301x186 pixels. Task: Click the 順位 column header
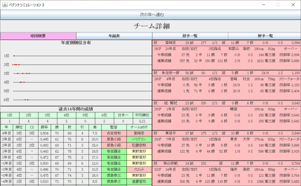[x=19, y=127]
